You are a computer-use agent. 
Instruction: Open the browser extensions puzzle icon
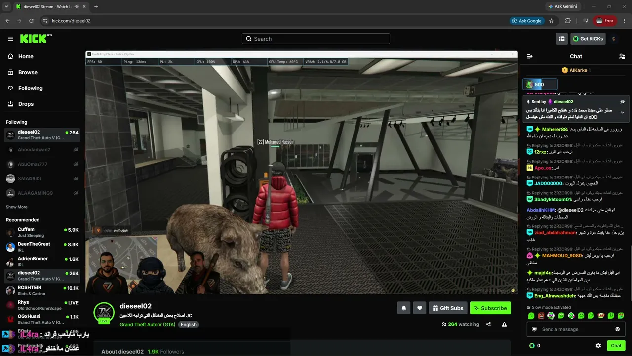click(568, 21)
